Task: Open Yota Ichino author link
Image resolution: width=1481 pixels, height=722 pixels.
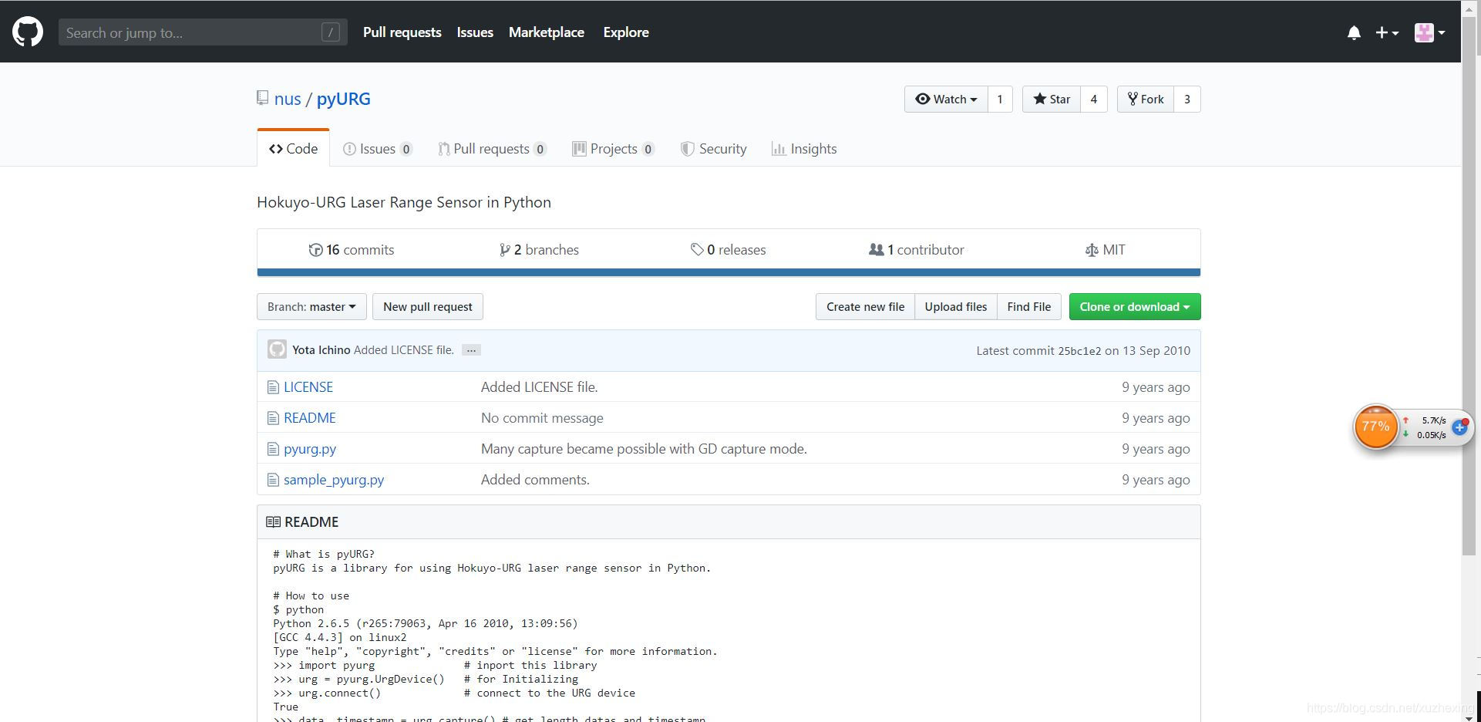Action: pos(321,350)
